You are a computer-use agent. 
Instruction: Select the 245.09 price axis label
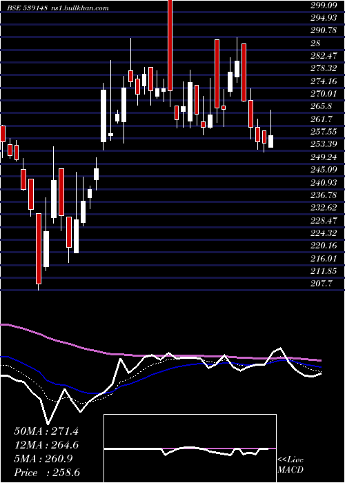point(324,170)
